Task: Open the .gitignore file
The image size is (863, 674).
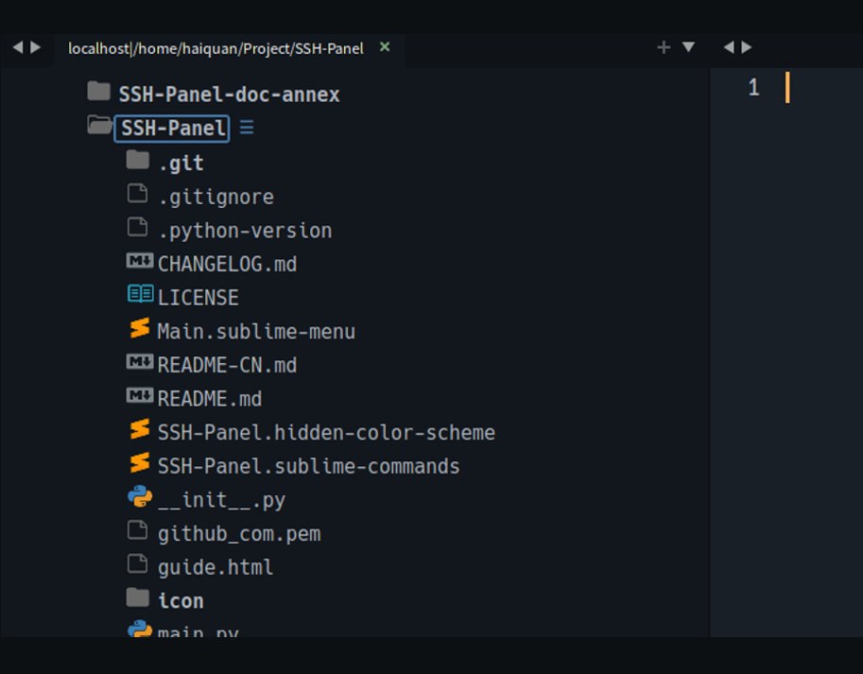Action: point(216,197)
